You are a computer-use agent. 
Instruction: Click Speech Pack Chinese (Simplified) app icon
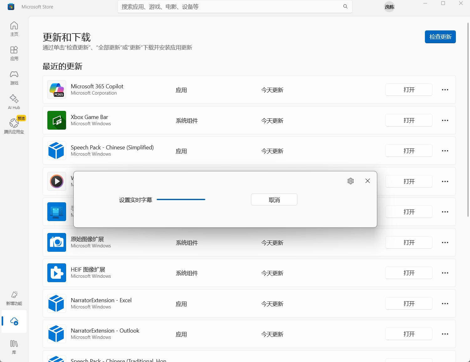57,151
